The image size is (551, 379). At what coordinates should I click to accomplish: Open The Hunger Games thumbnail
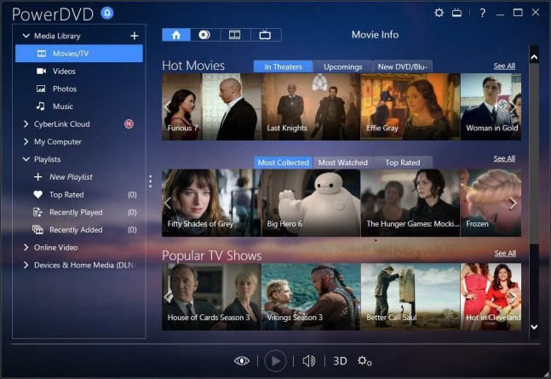[410, 203]
